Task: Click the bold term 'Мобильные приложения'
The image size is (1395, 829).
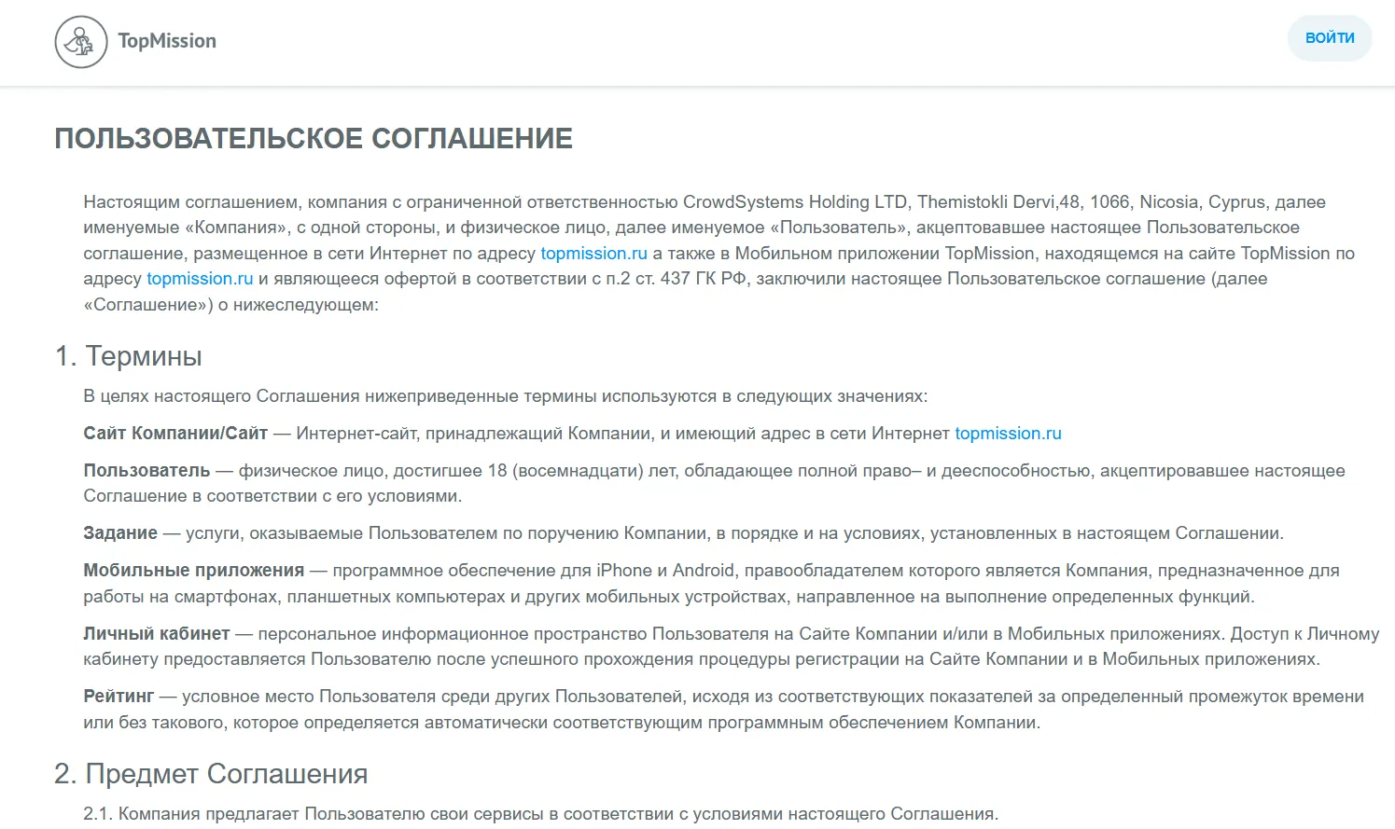Action: pos(194,571)
